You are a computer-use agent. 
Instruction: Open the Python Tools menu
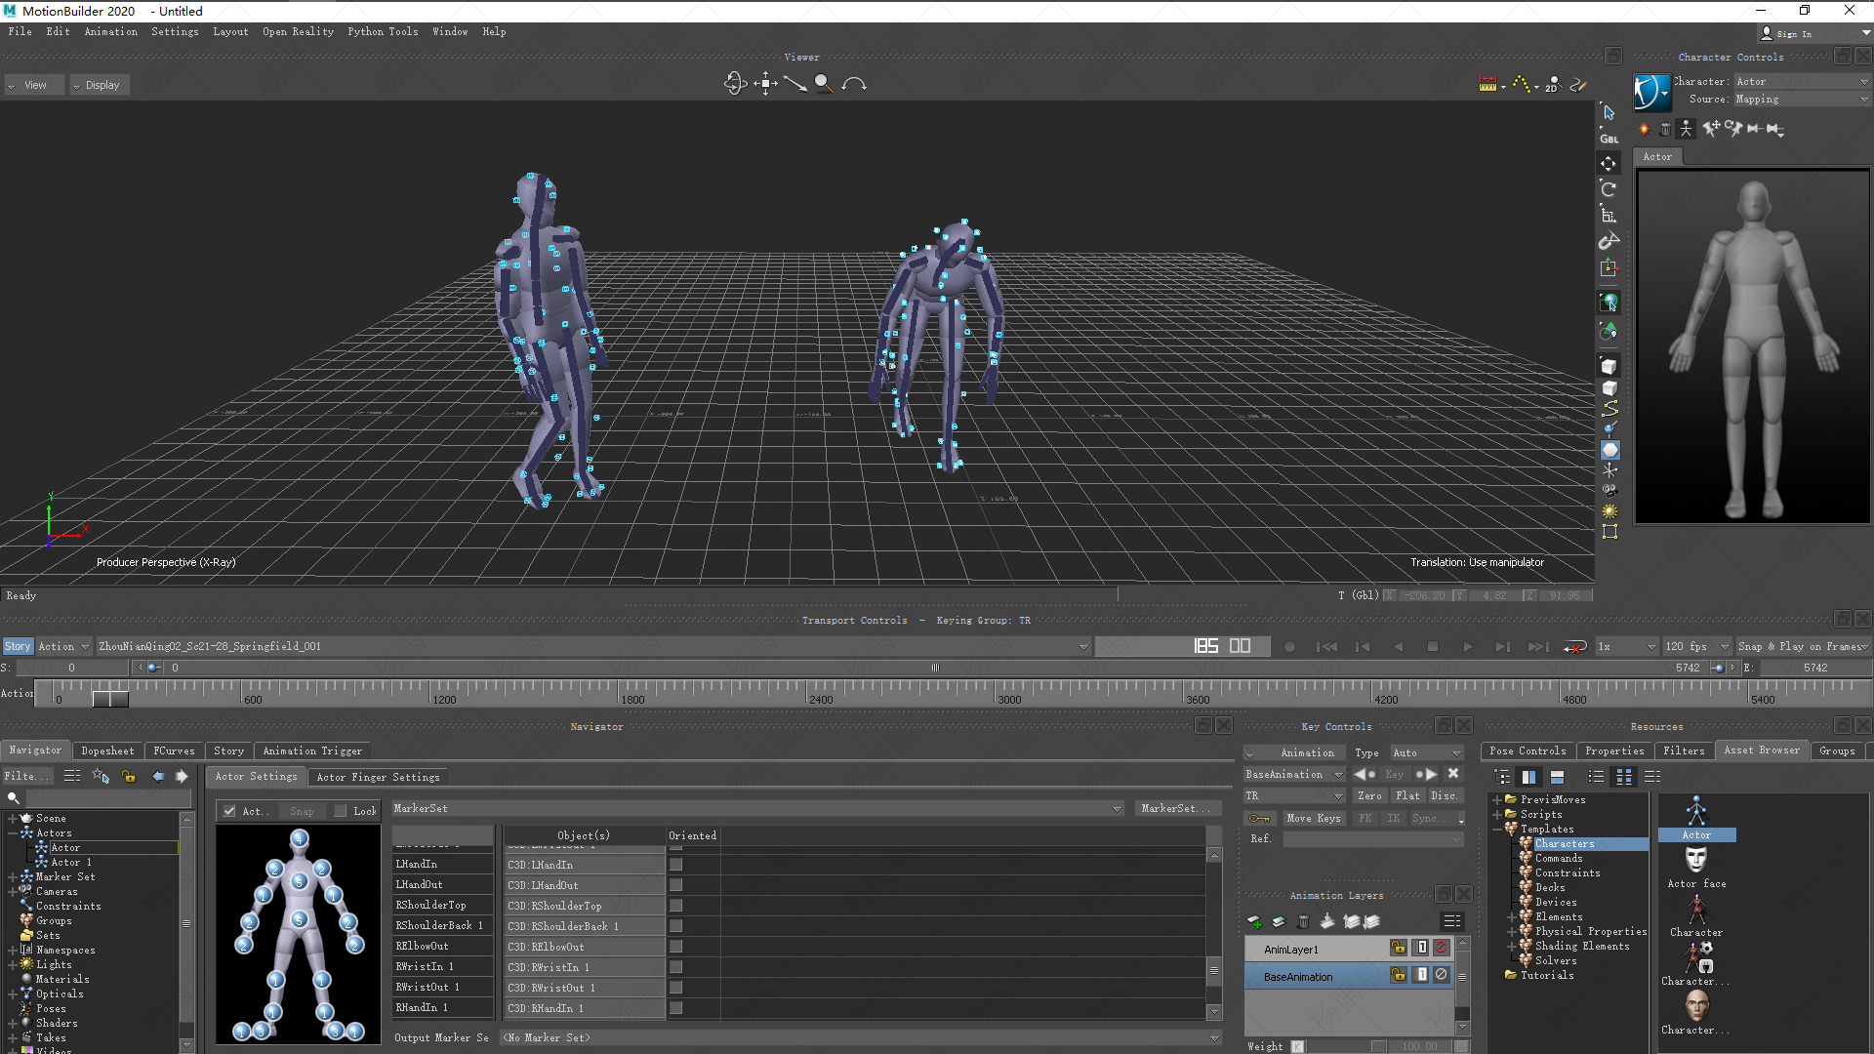tap(383, 31)
